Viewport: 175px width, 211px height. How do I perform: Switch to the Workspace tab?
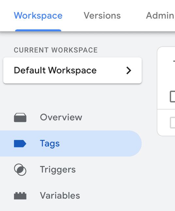click(38, 16)
